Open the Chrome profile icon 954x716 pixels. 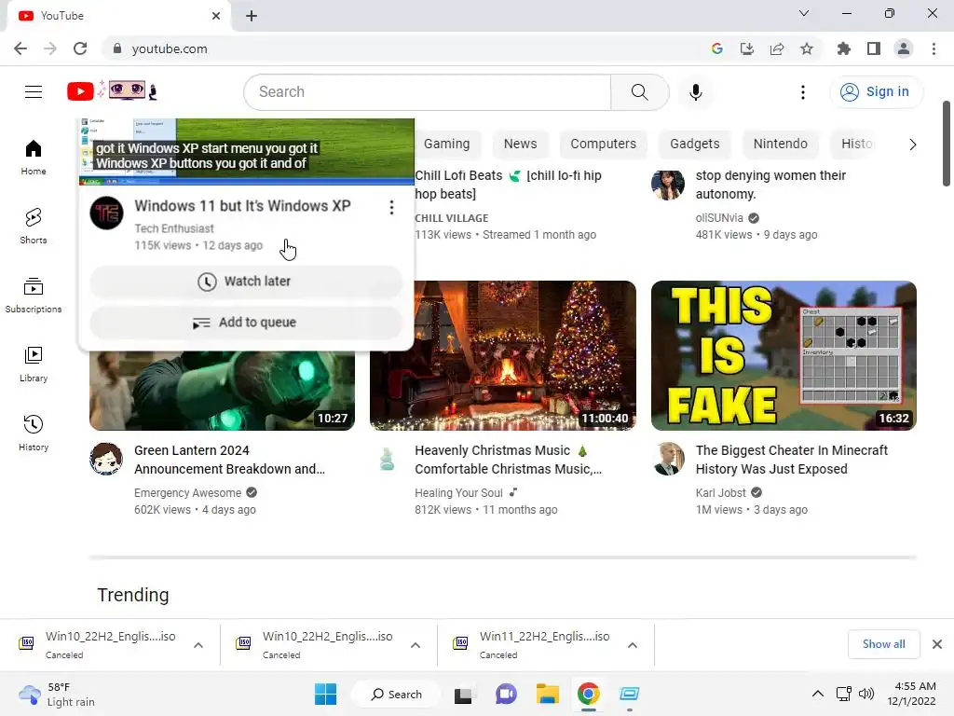(904, 48)
